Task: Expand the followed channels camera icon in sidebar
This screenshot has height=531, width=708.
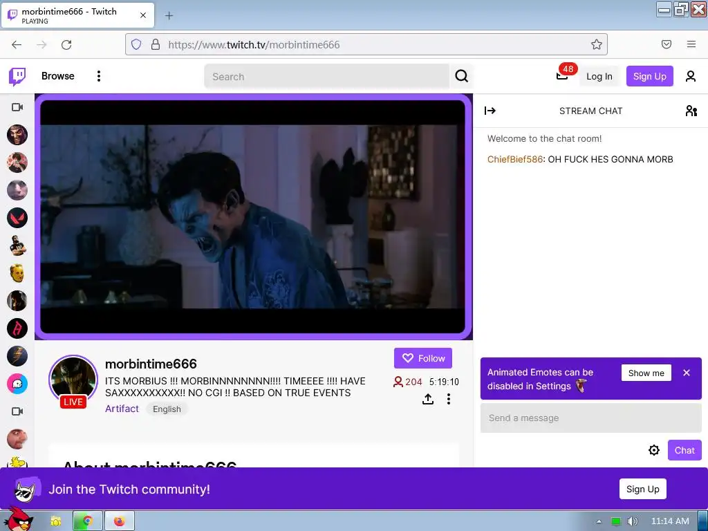Action: tap(17, 107)
